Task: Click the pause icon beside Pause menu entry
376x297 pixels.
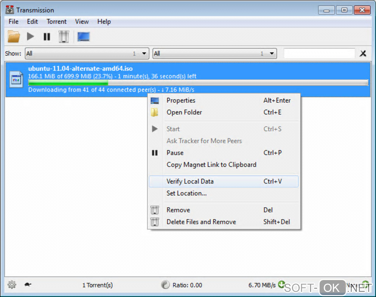Action: (155, 153)
